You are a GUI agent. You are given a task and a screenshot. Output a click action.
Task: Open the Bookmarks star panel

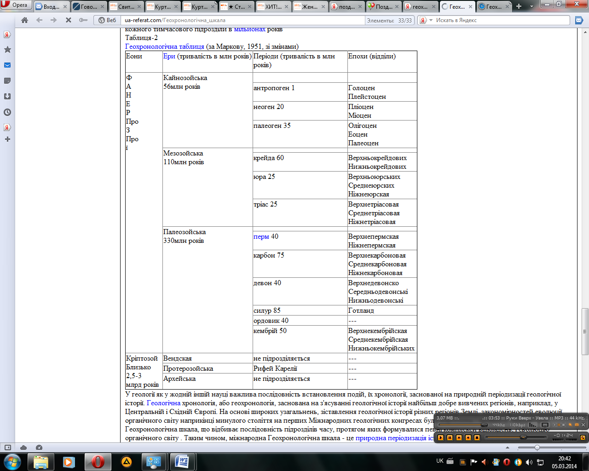pyautogui.click(x=7, y=50)
